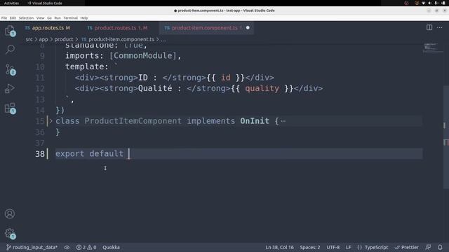Image resolution: width=449 pixels, height=252 pixels.
Task: Click CommonModule in the imports line
Action: click(x=143, y=56)
